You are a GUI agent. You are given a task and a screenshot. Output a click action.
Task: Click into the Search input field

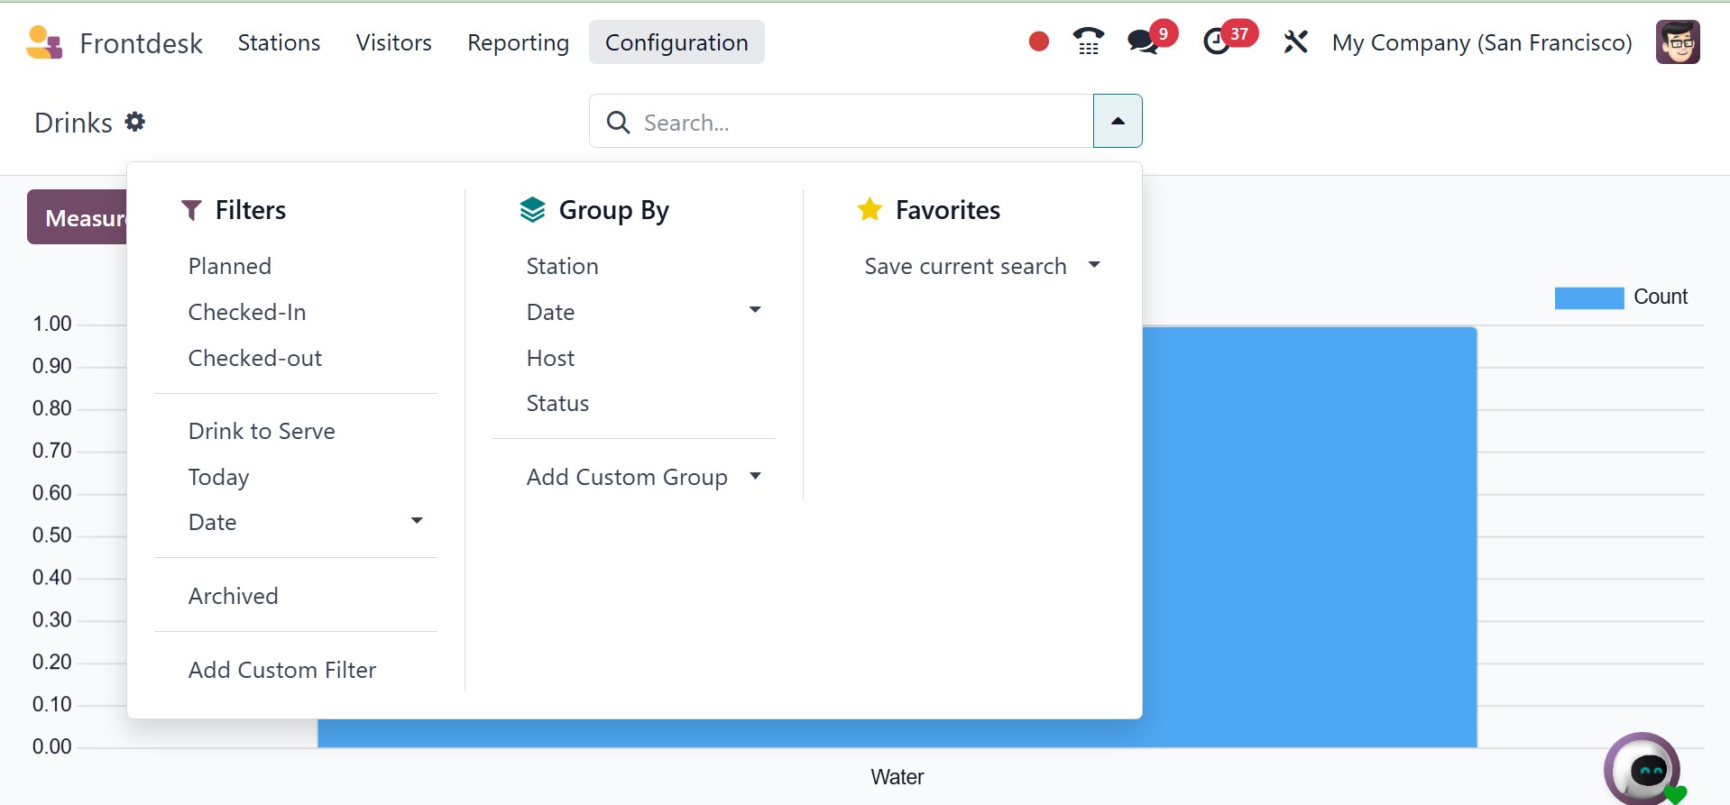[857, 123]
